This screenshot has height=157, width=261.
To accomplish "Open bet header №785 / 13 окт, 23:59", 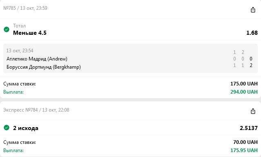I will [25, 8].
